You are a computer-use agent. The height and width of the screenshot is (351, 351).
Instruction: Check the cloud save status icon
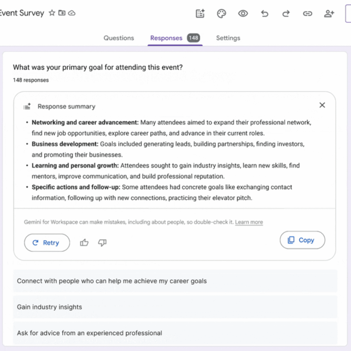pyautogui.click(x=72, y=13)
